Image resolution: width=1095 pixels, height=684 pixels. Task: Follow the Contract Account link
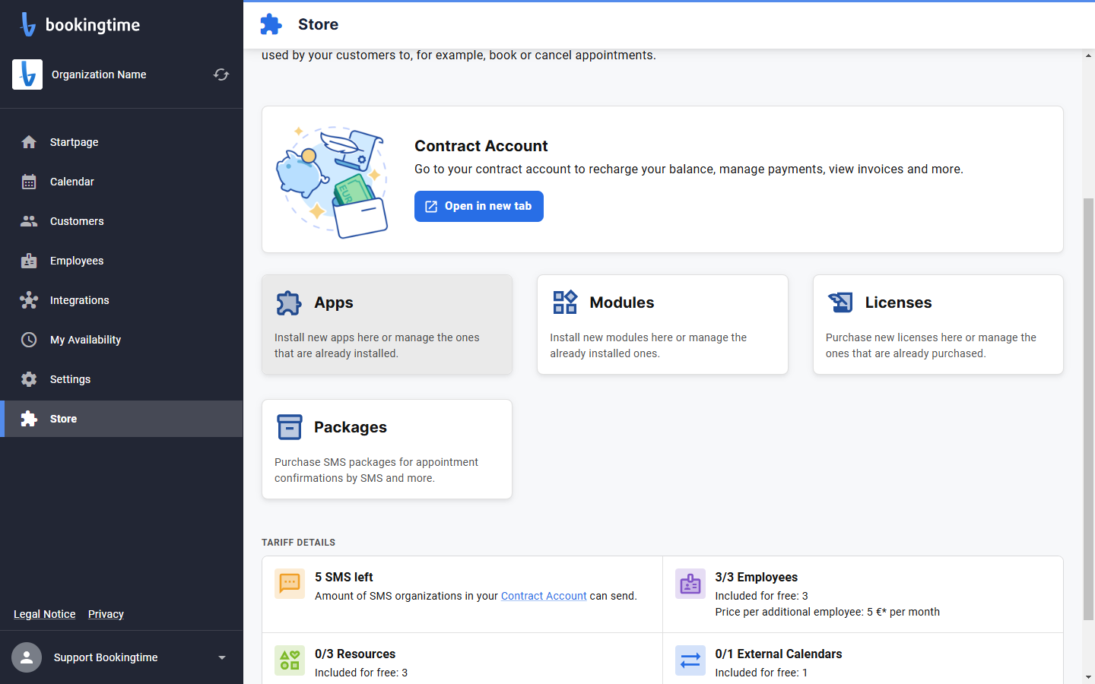544,596
